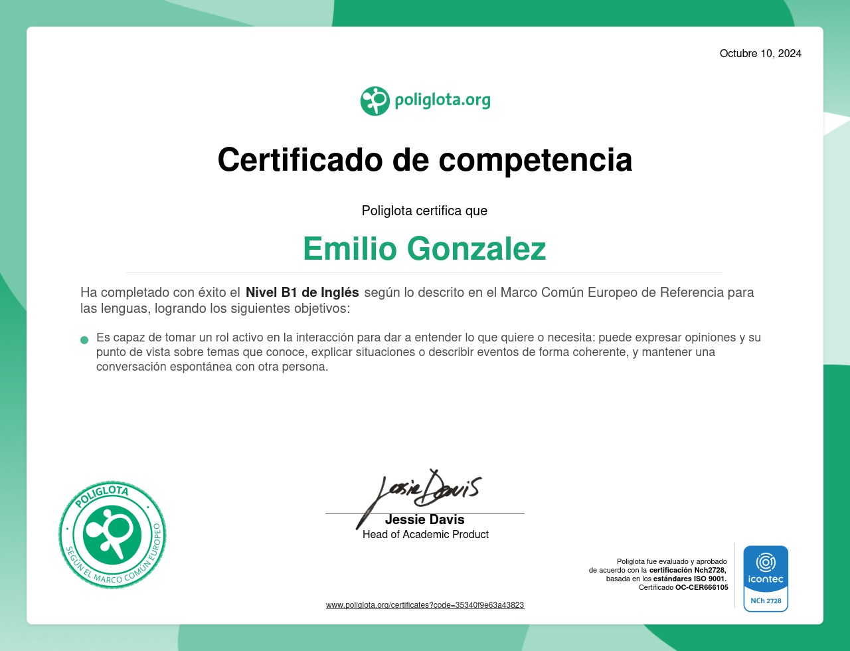The width and height of the screenshot is (850, 651).
Task: Click the paragraph starting Es capaz de tomar
Action: click(x=428, y=352)
